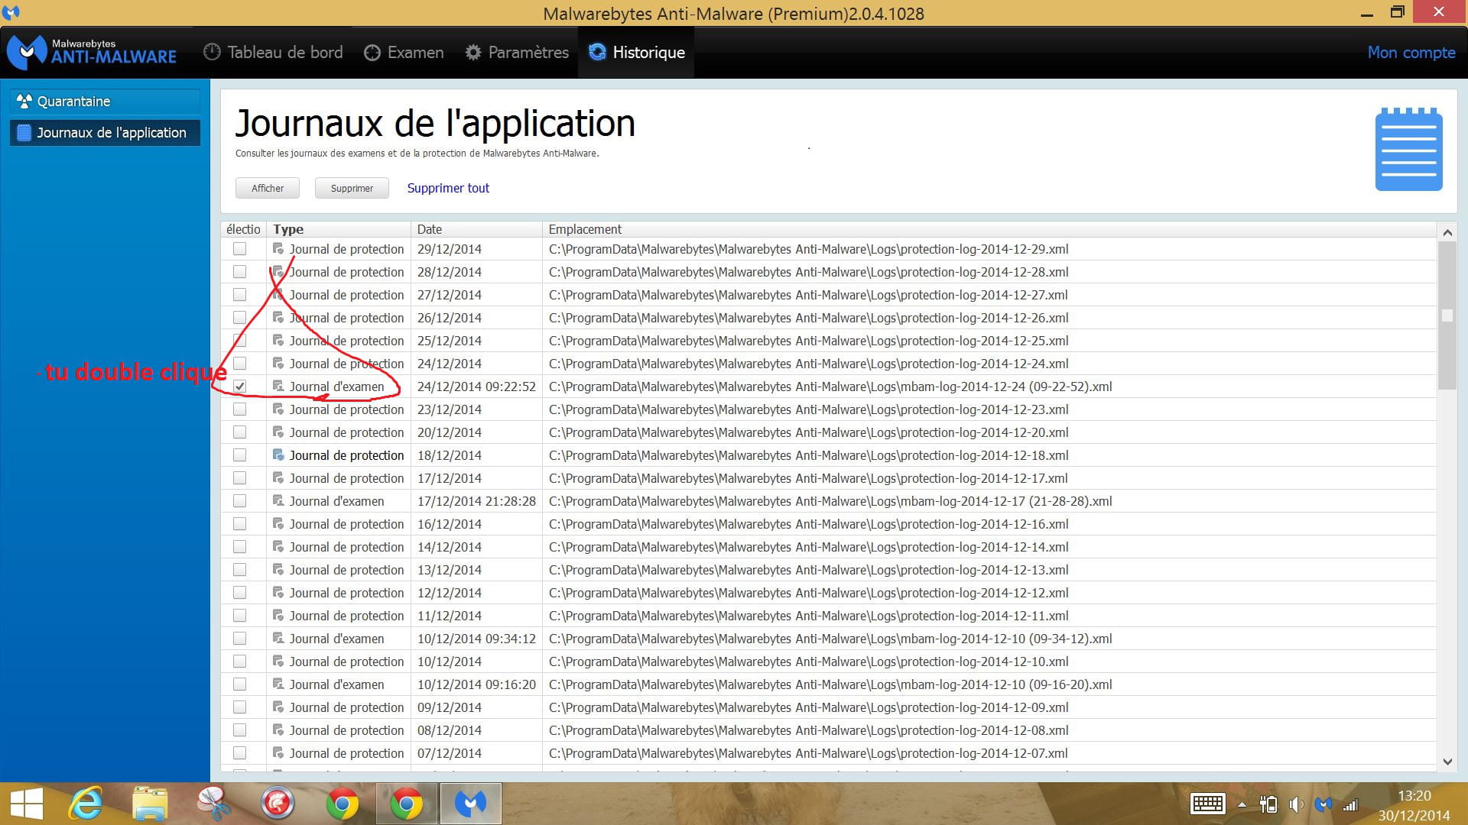Check the 29/12/2014 protection log checkbox
Image resolution: width=1468 pixels, height=825 pixels.
[x=240, y=249]
